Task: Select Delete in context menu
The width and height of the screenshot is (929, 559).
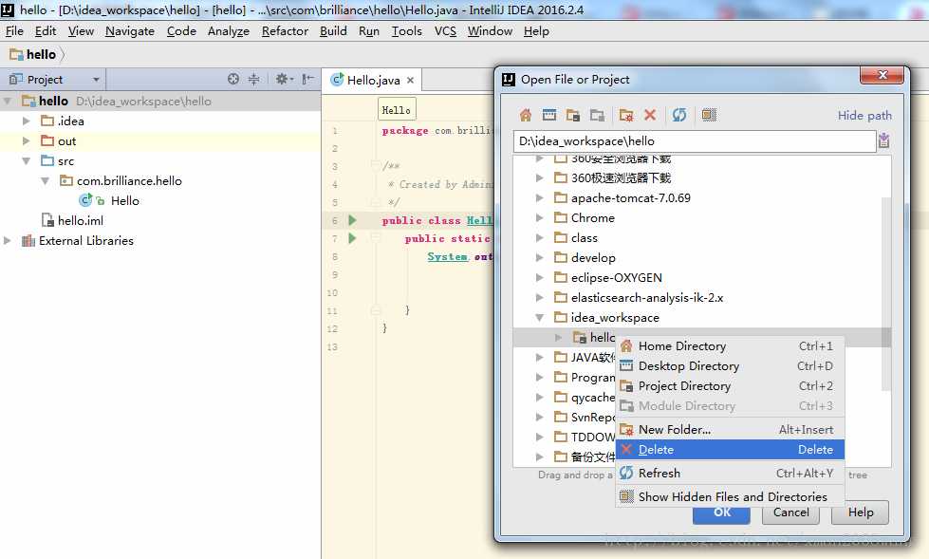Action: coord(730,449)
